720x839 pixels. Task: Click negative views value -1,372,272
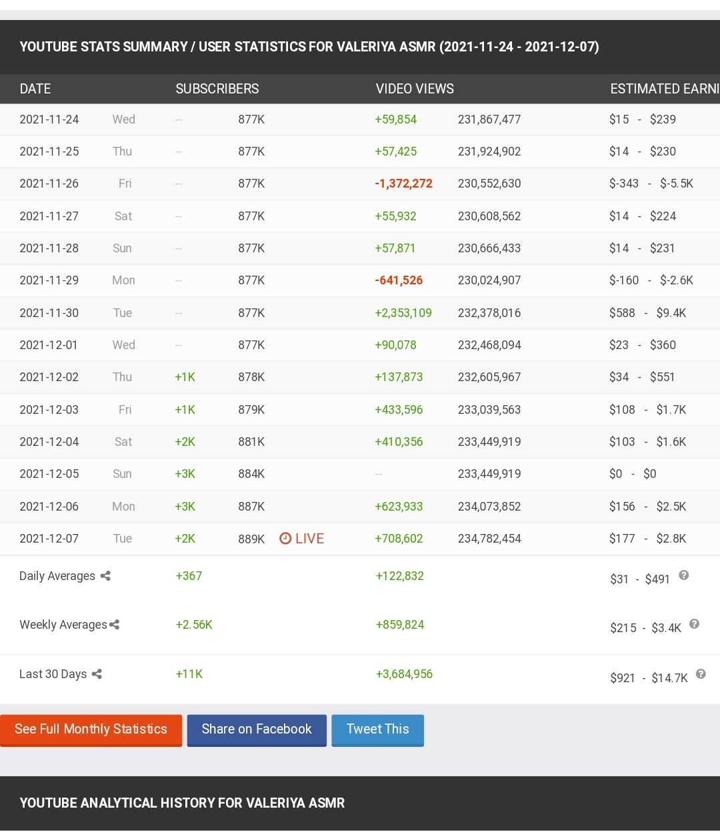tap(403, 184)
